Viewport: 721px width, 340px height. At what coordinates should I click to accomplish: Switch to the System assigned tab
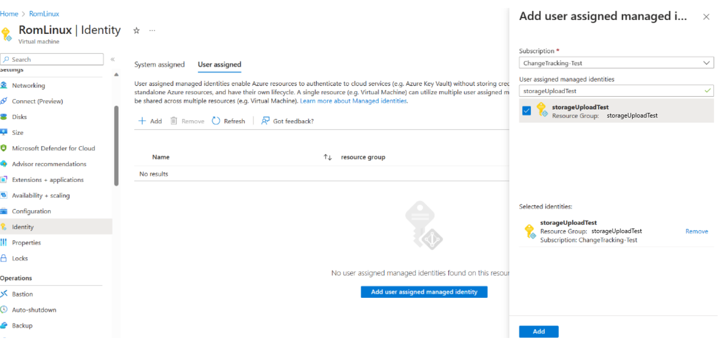tap(159, 64)
